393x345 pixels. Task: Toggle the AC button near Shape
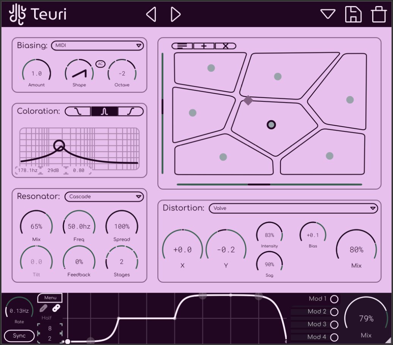[100, 64]
